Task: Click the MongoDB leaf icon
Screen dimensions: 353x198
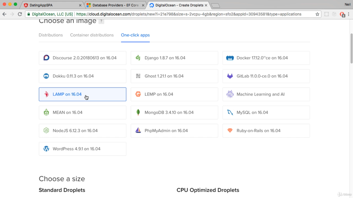Action: pyautogui.click(x=138, y=112)
